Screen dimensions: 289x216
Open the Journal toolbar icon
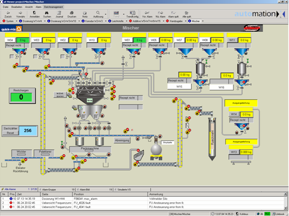click(x=59, y=13)
